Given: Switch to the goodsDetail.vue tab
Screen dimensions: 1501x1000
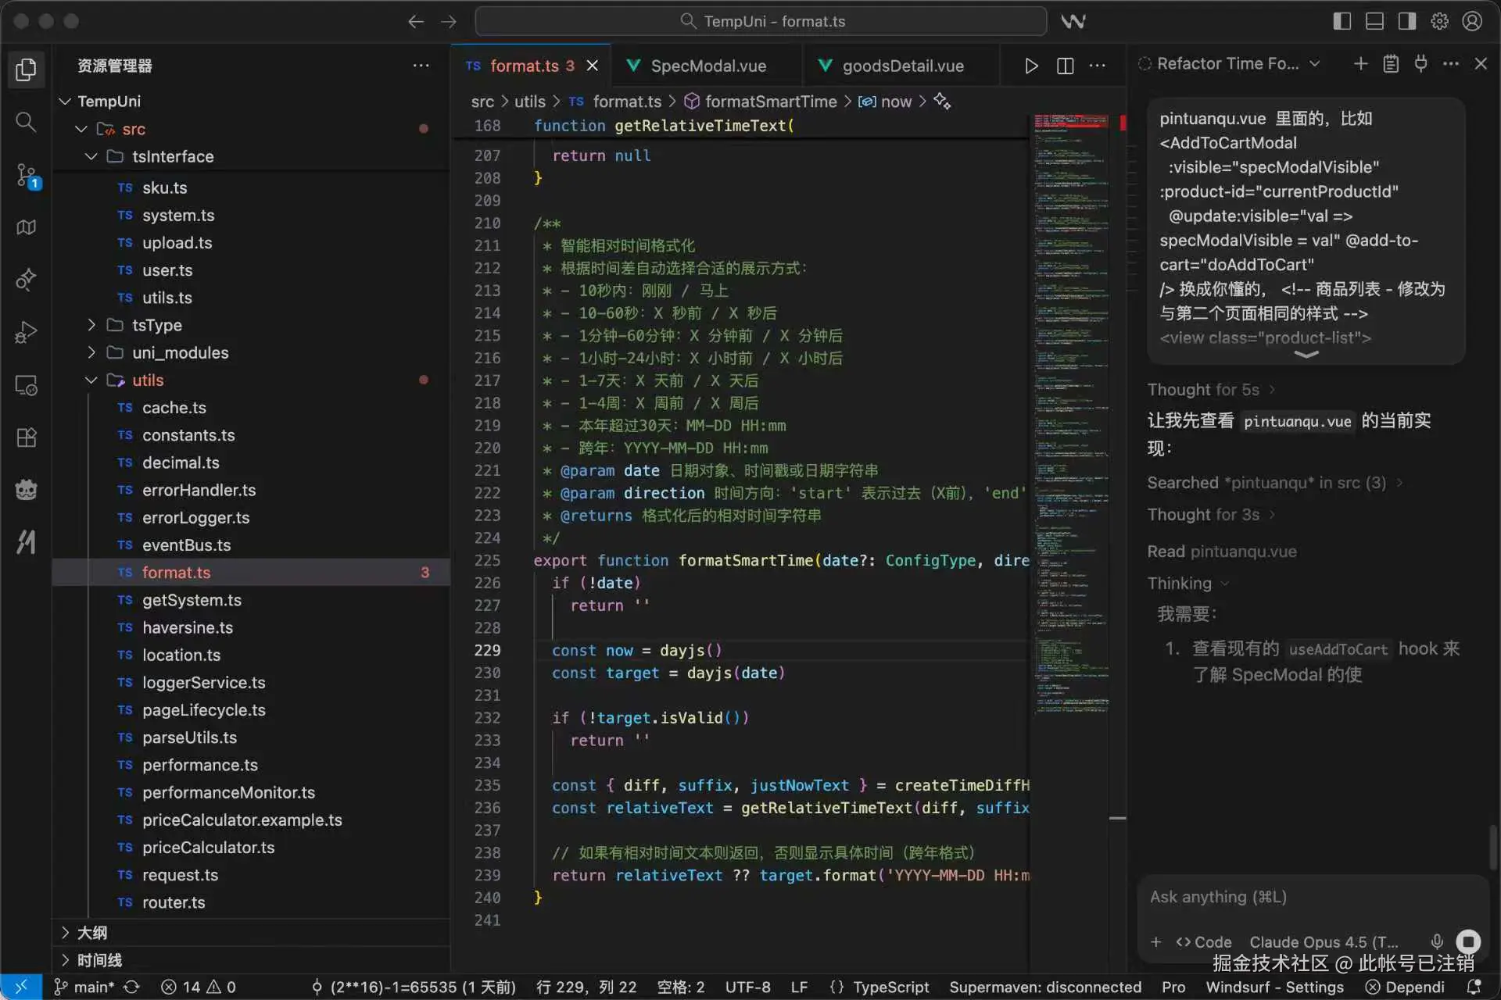Looking at the screenshot, I should 902,66.
